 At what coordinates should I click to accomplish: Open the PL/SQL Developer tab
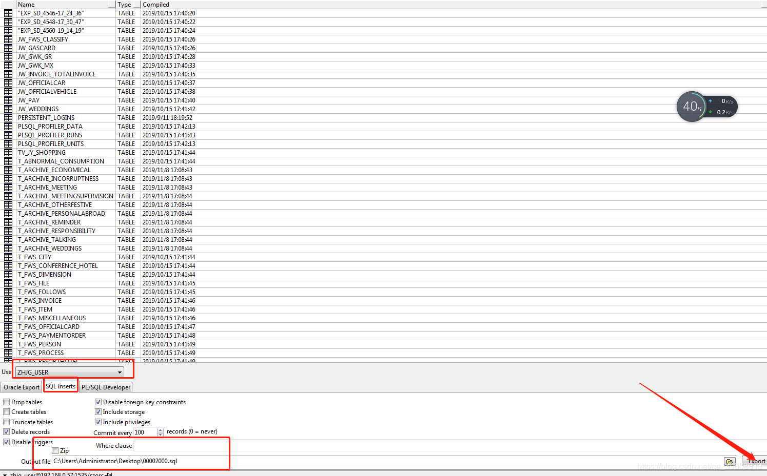point(106,387)
